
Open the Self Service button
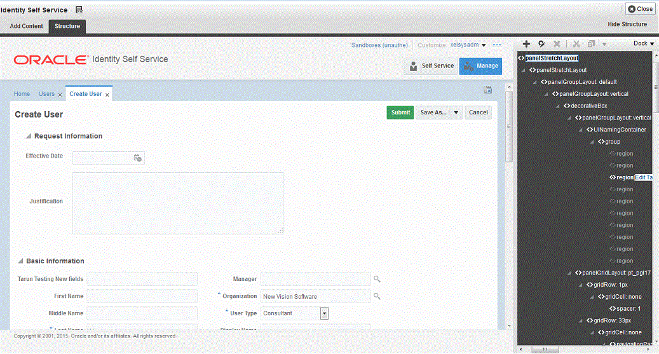click(431, 66)
